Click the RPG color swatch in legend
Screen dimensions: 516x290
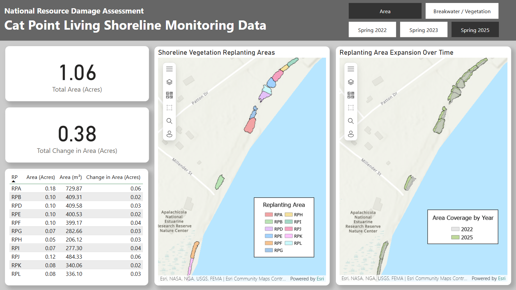(269, 250)
